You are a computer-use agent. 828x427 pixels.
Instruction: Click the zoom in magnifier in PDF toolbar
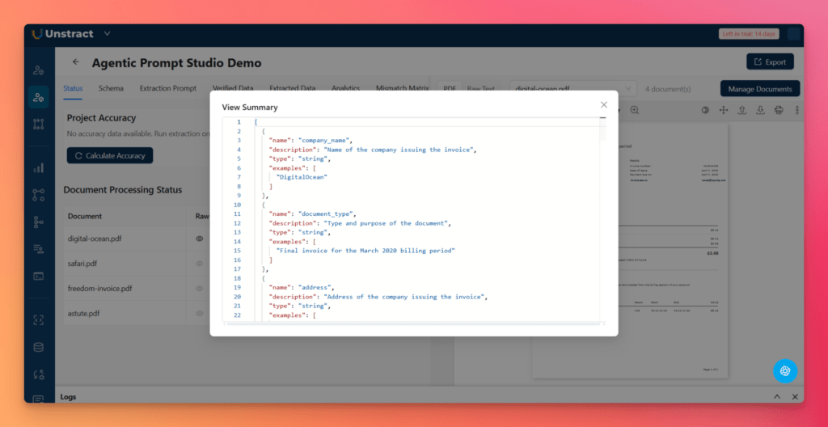click(x=635, y=110)
